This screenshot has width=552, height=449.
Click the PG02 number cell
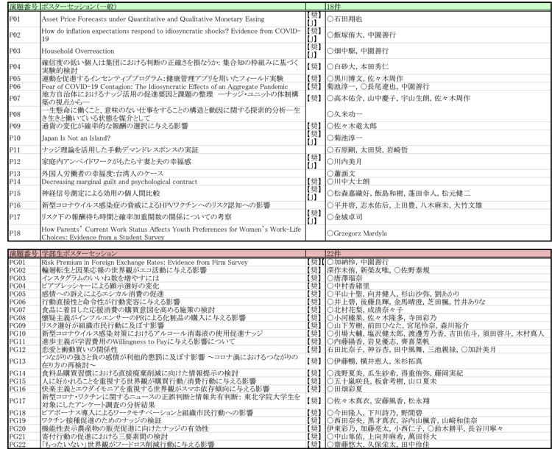point(24,270)
